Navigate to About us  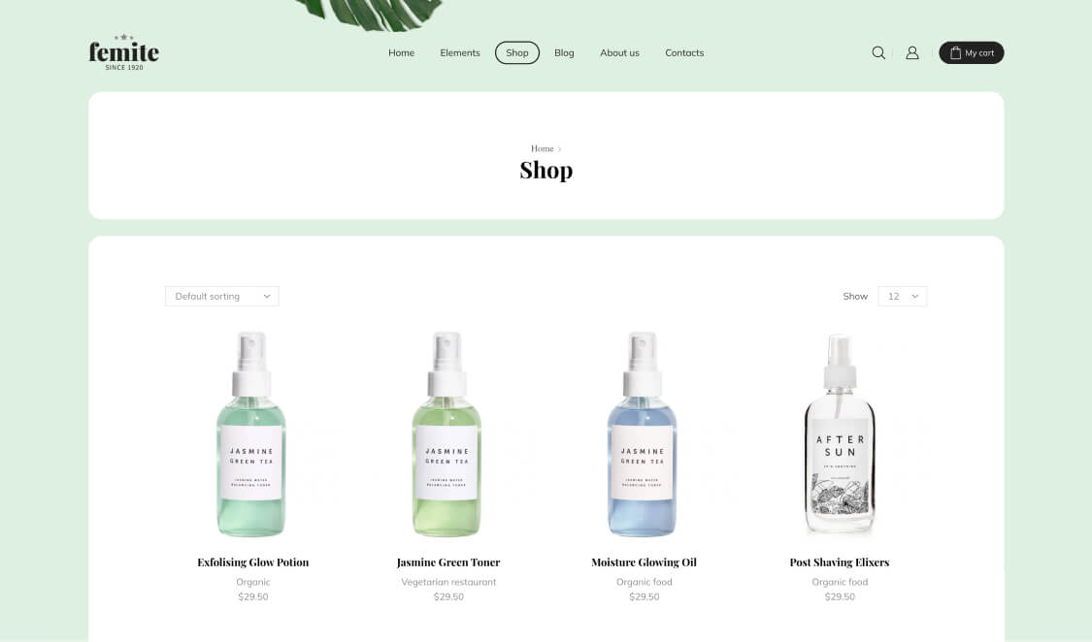[619, 53]
